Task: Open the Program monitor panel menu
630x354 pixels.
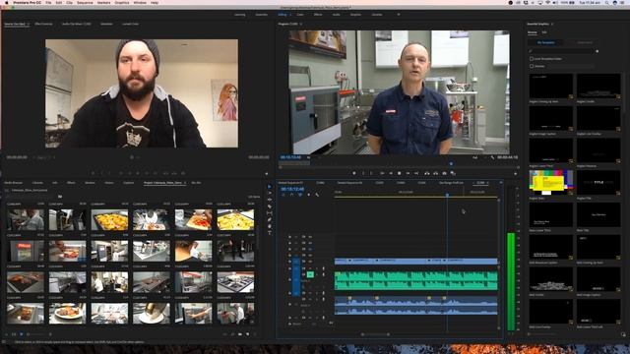Action: [x=301, y=24]
